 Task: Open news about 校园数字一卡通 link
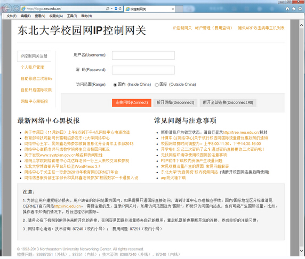tap(81, 177)
